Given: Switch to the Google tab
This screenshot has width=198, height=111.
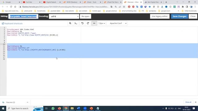Looking at the screenshot, I should [11, 2].
